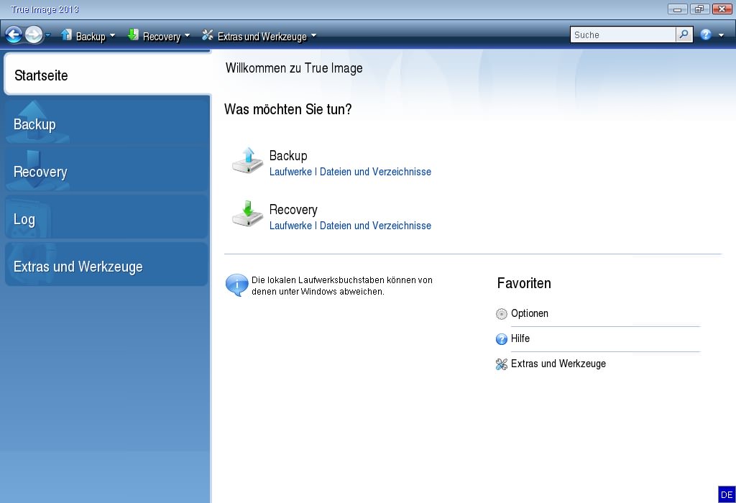Open the navigation history dropdown arrow
The width and height of the screenshot is (736, 503).
[47, 34]
